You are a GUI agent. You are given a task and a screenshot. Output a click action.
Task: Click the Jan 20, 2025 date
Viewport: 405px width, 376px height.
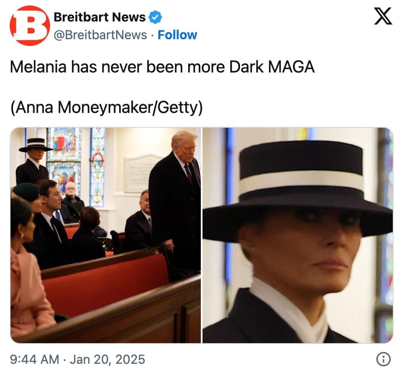107,360
